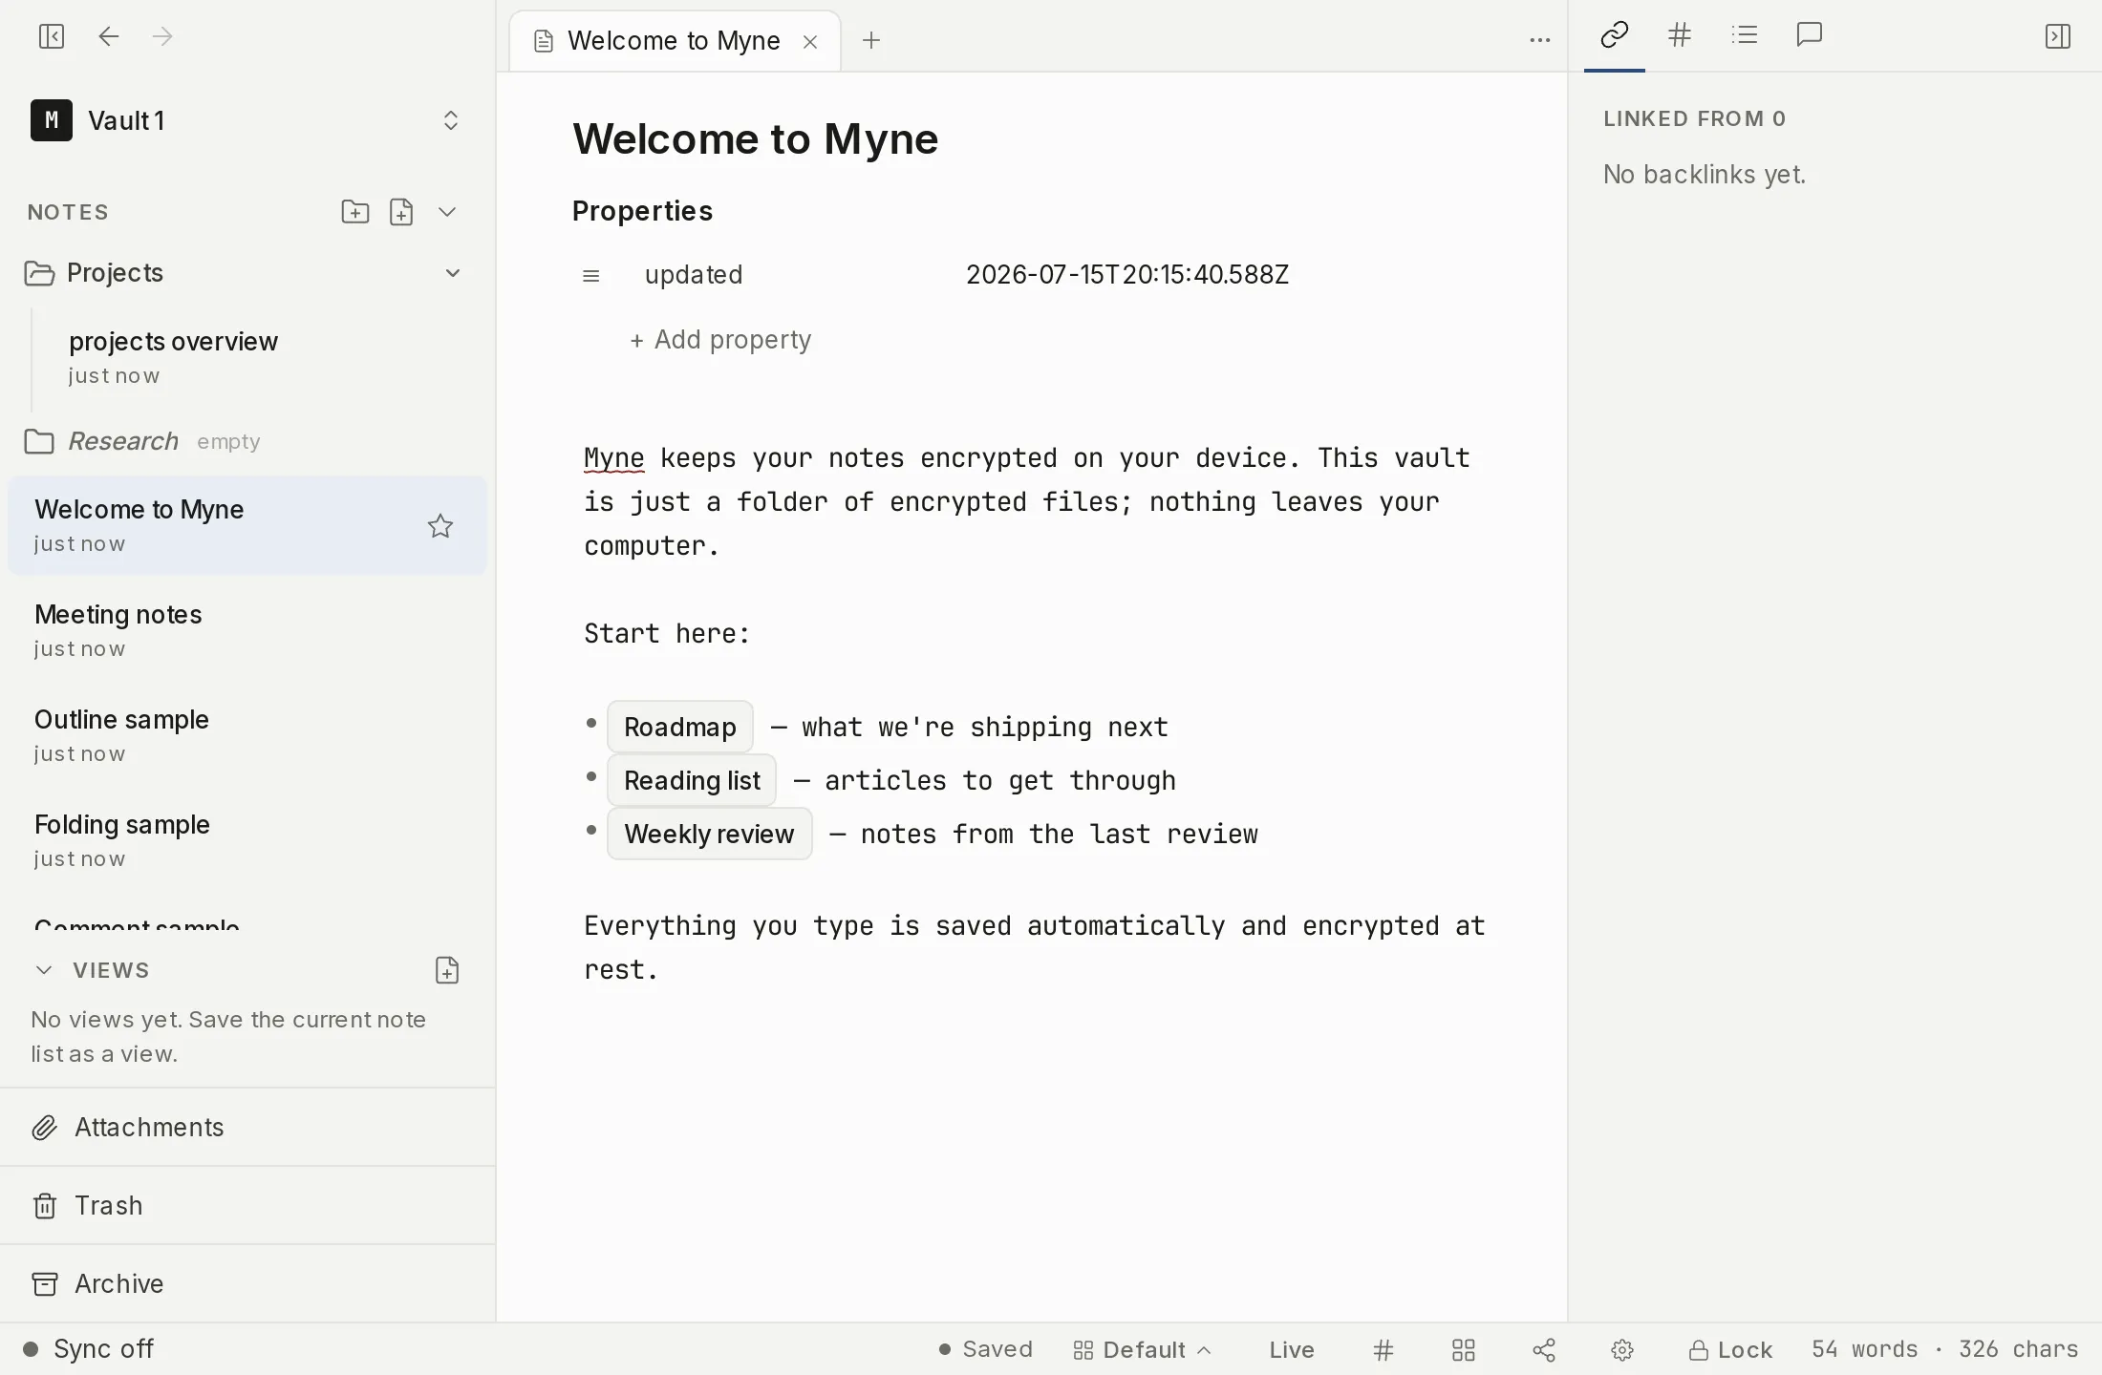
Task: Save current note list as a view
Action: click(447, 970)
